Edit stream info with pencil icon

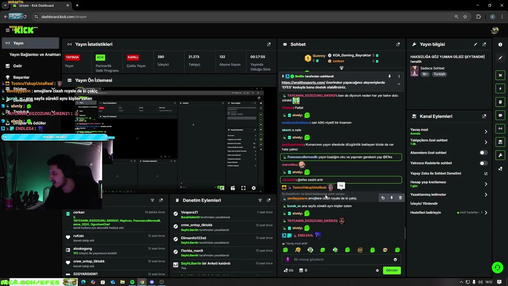click(x=475, y=44)
